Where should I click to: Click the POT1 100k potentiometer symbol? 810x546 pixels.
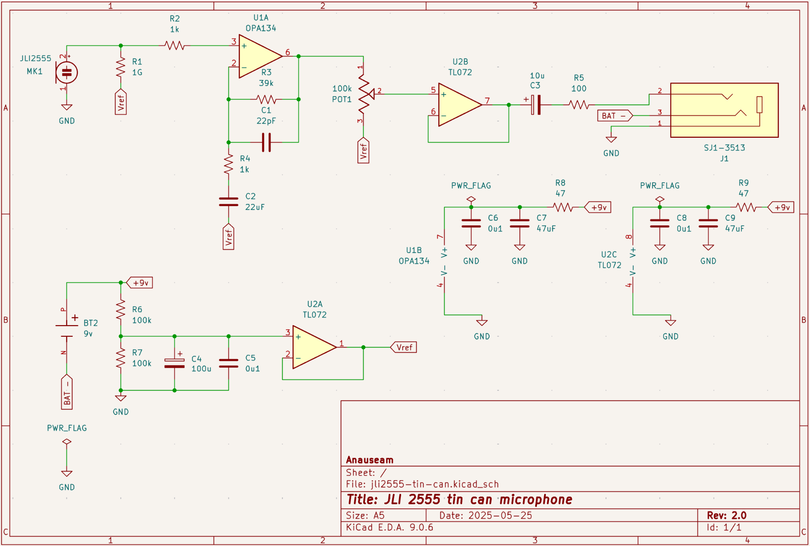pos(366,94)
